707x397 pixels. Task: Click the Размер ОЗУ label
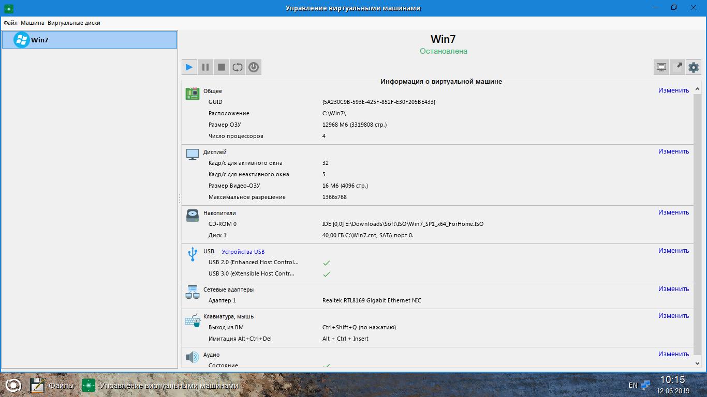(225, 125)
